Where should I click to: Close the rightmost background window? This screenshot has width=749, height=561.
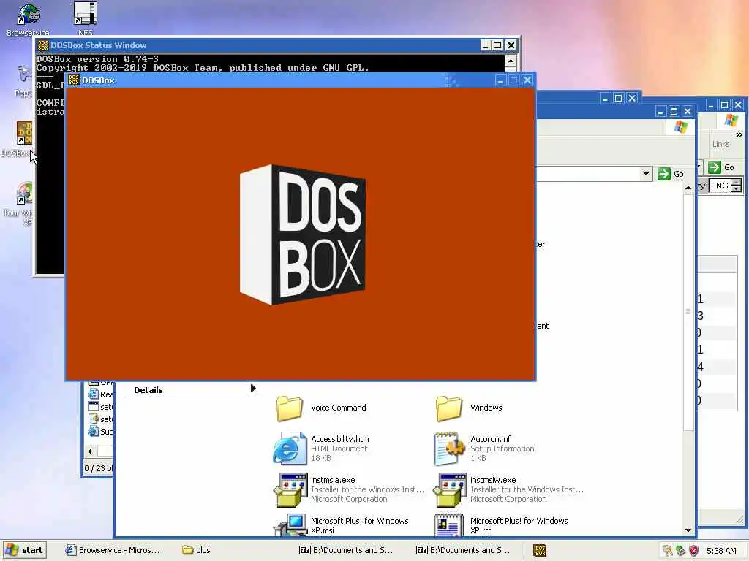coord(738,104)
